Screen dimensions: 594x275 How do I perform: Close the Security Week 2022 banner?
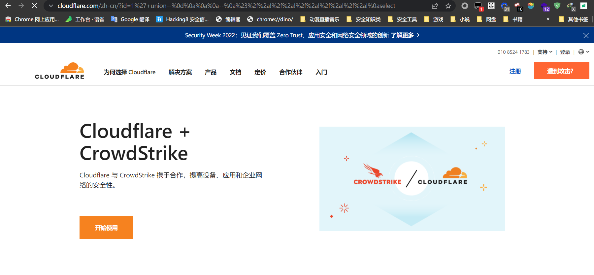coord(586,35)
